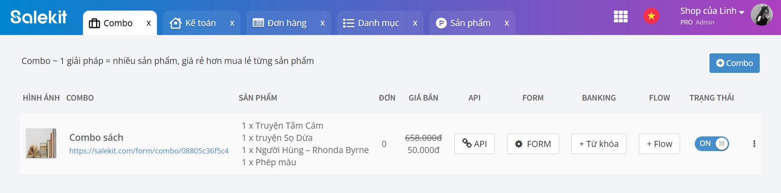Screen dimensions: 781x193
Task: Close the Kế toán tab
Action: pyautogui.click(x=232, y=23)
